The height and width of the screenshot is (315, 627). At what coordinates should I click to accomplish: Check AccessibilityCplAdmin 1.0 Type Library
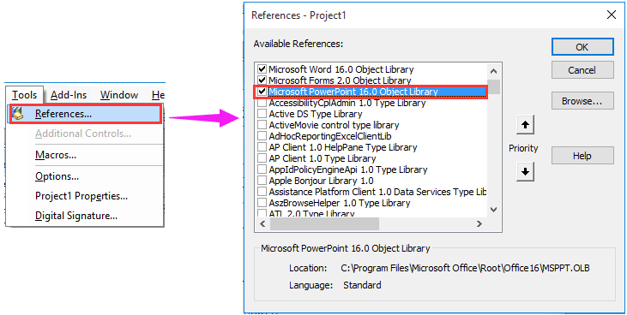(262, 103)
